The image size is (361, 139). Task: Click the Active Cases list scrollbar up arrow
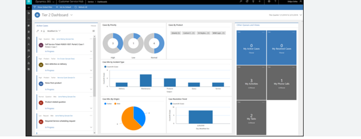pyautogui.click(x=94, y=36)
